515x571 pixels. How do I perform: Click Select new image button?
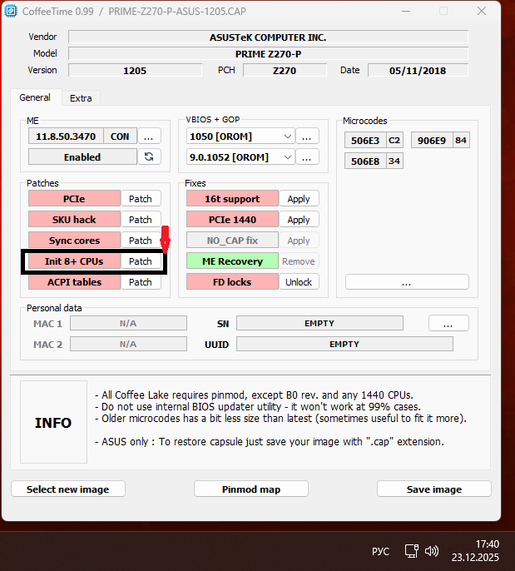pos(68,489)
